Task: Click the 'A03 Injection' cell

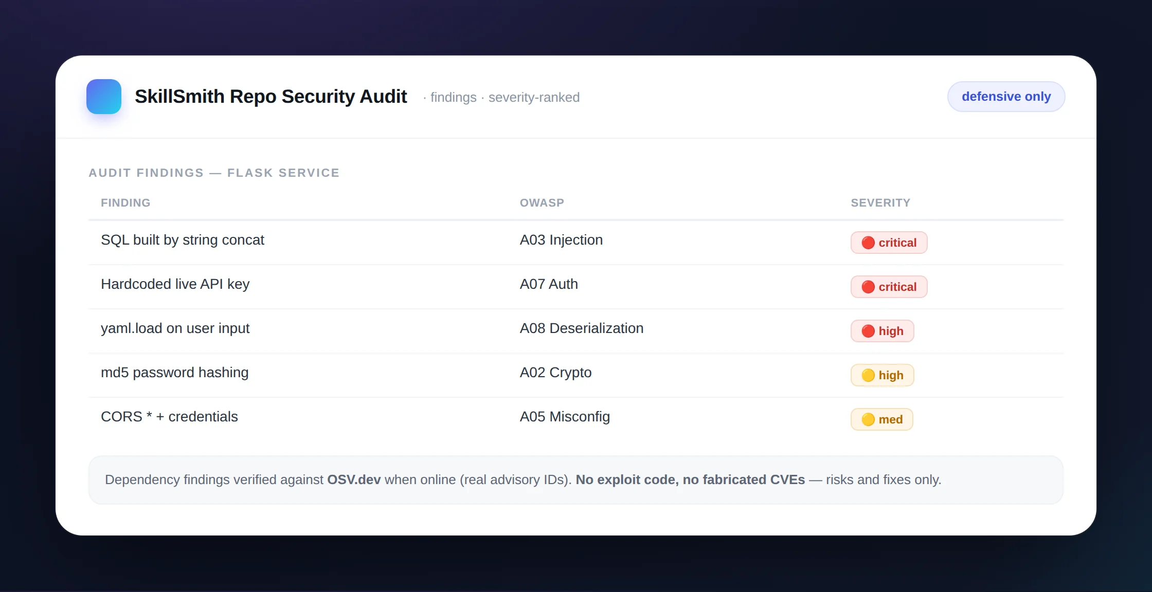Action: coord(561,240)
